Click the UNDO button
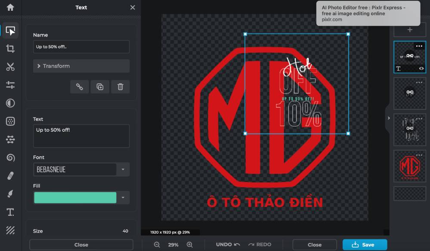430x251 pixels. 228,245
